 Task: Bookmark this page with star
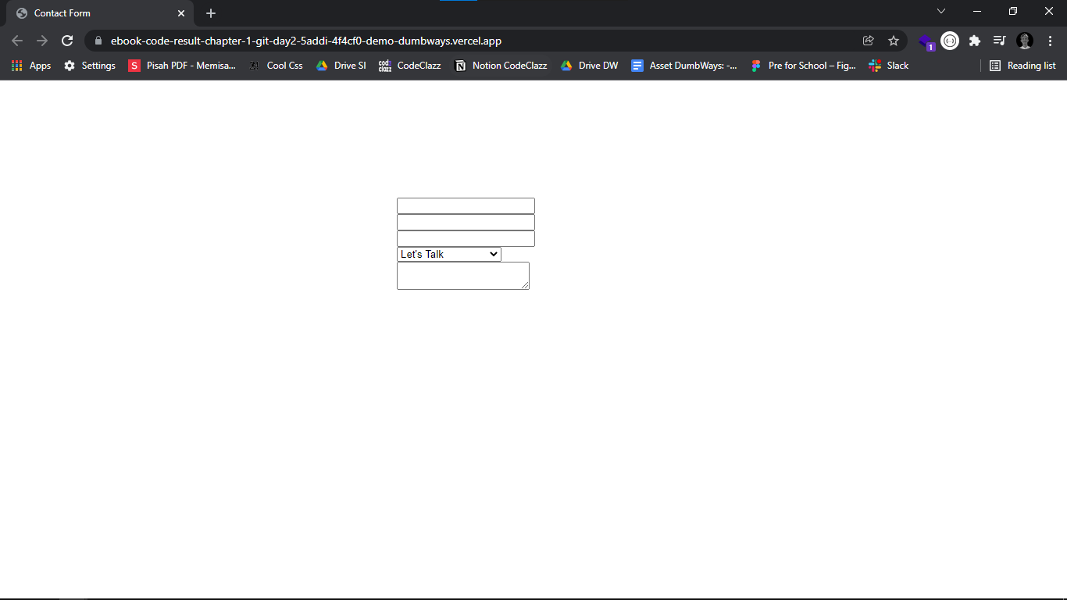[x=894, y=41]
